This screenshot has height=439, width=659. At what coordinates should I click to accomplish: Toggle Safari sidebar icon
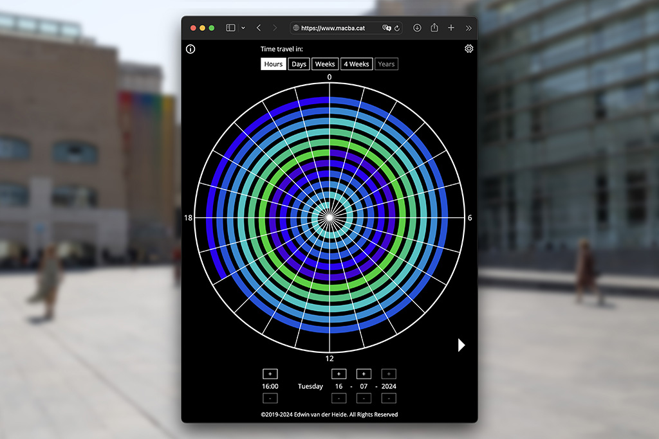230,28
